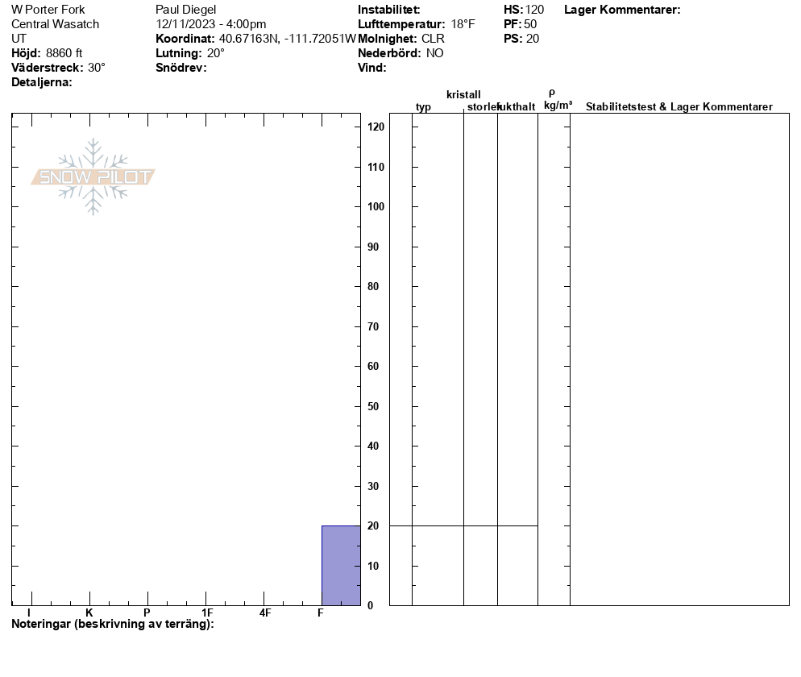Click the '1F' hardness axis label
This screenshot has height=677, width=801.
pyautogui.click(x=207, y=613)
